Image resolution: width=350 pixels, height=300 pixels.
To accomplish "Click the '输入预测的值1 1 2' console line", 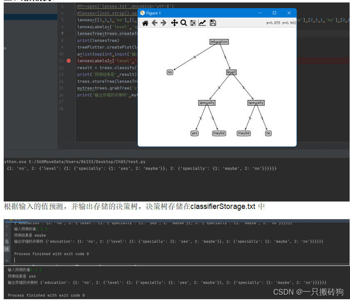I will pos(25,270).
